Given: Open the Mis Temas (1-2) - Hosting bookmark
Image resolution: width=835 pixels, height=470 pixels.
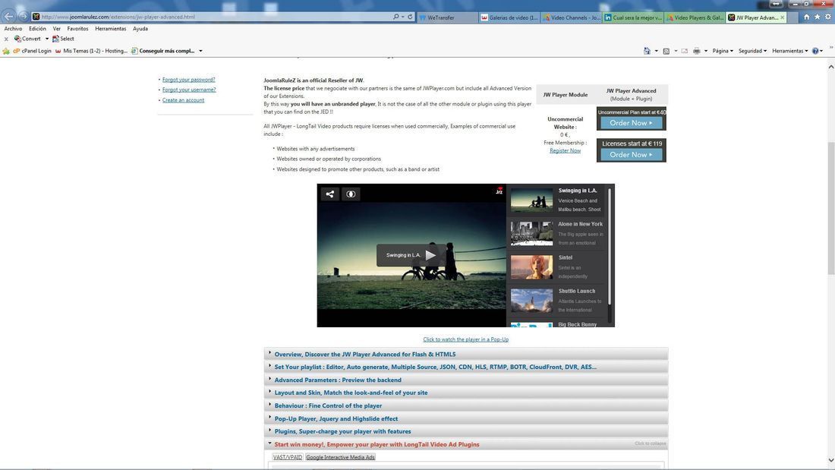Looking at the screenshot, I should coord(92,51).
